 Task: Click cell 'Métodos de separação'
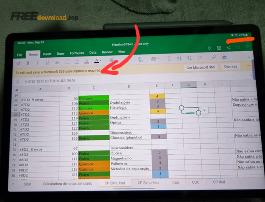click(x=131, y=169)
